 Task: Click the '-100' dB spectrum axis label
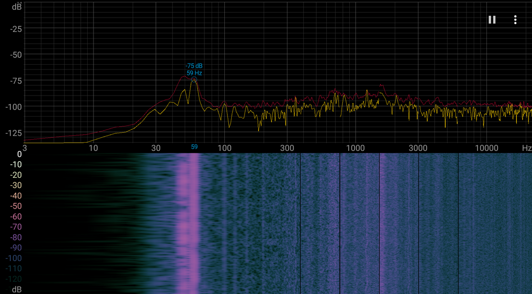(x=14, y=107)
